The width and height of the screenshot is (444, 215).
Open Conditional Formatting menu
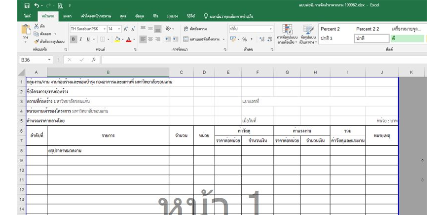(x=287, y=34)
